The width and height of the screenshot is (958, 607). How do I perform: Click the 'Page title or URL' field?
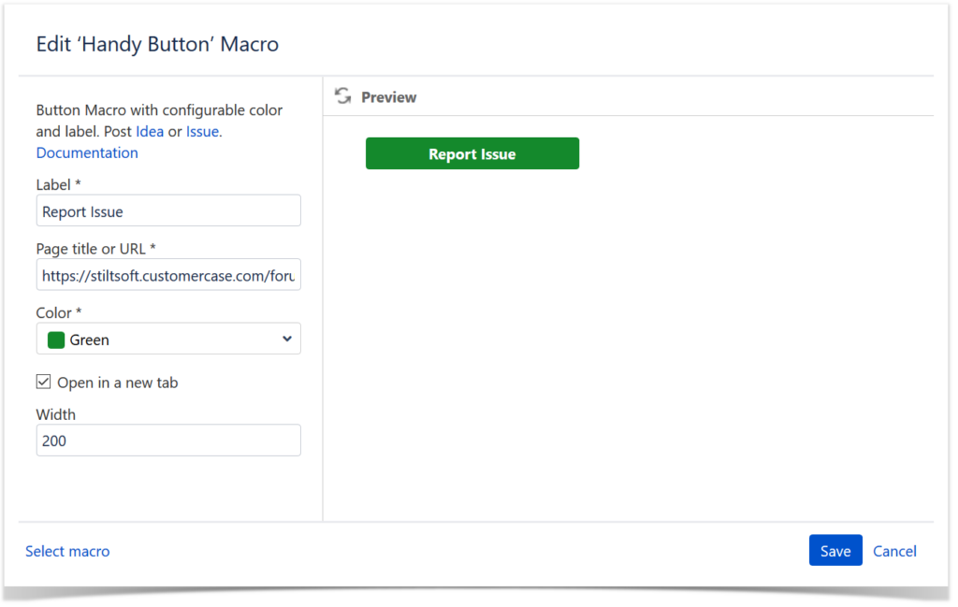pyautogui.click(x=168, y=274)
